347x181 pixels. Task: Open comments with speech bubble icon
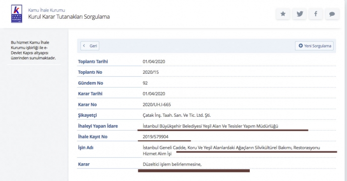[x=332, y=14]
